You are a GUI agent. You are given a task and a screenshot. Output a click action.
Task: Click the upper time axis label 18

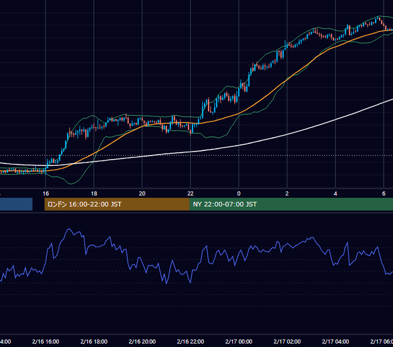(x=94, y=194)
